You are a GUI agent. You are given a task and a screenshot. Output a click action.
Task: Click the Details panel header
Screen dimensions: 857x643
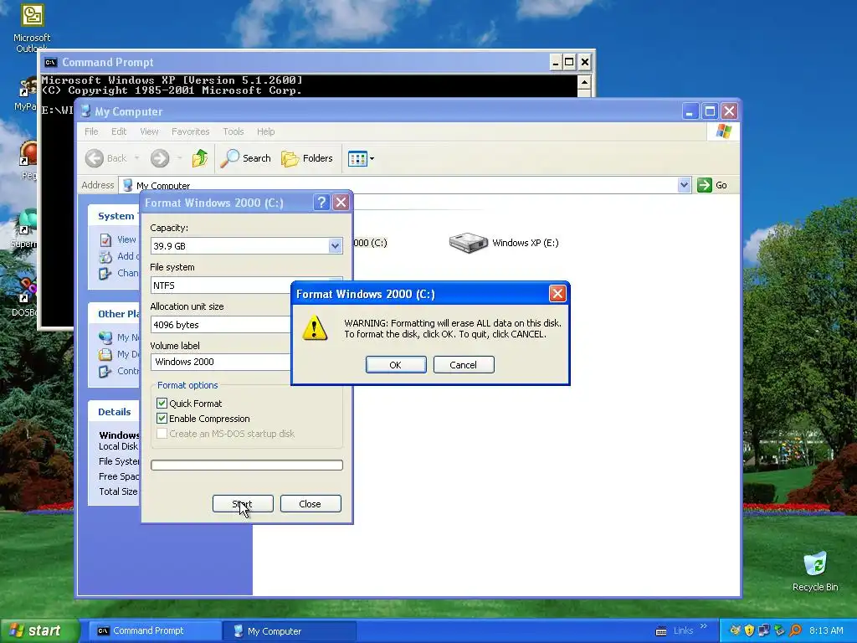114,412
